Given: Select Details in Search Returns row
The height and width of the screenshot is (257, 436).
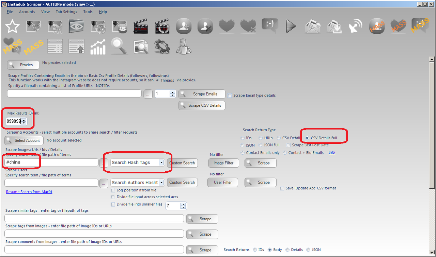Looking at the screenshot, I should click(287, 250).
